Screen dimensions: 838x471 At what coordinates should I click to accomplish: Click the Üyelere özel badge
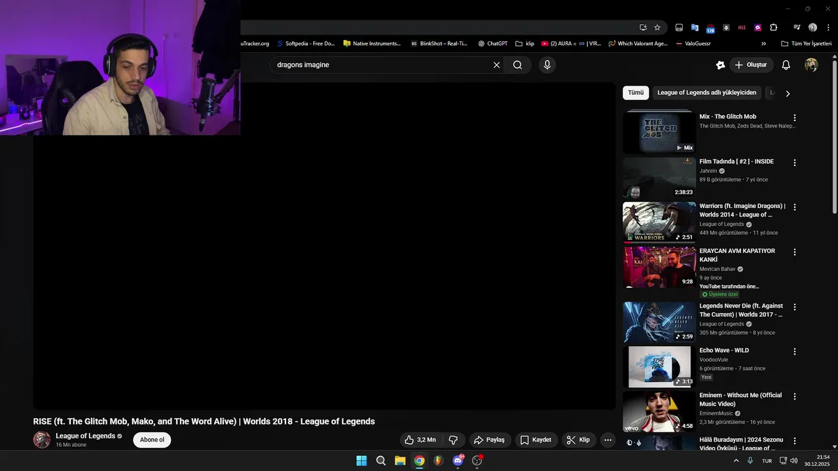[x=720, y=294]
